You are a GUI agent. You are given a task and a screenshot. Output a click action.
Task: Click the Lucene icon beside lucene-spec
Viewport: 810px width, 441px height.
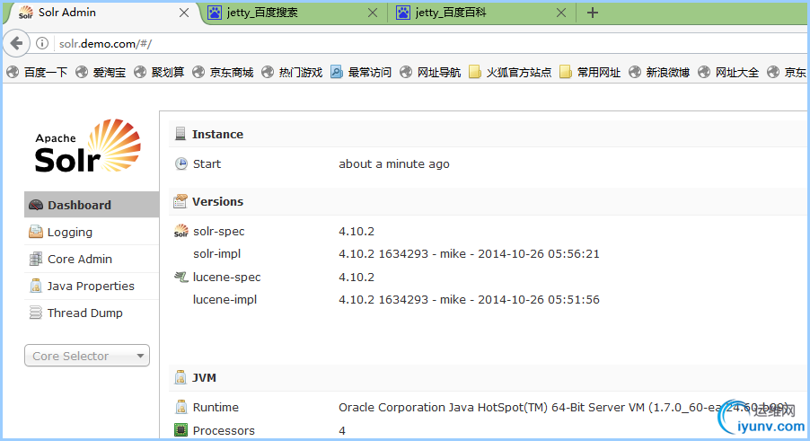coord(180,277)
